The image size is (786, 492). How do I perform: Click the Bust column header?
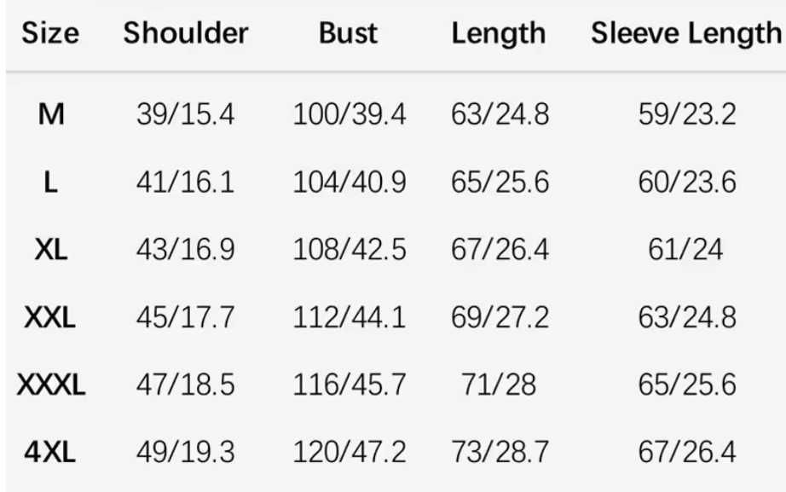point(349,33)
